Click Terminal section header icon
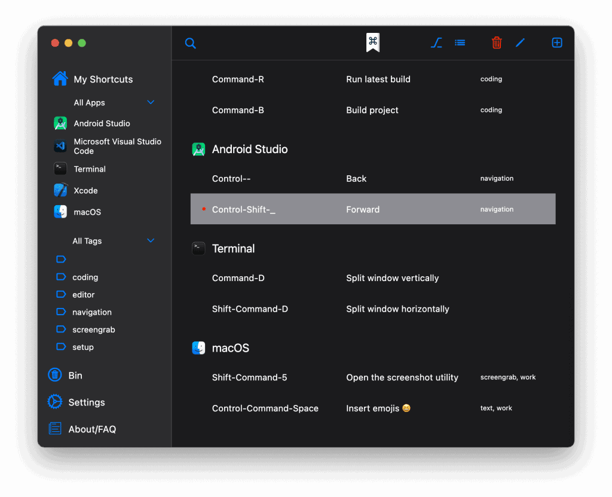 [x=198, y=249]
